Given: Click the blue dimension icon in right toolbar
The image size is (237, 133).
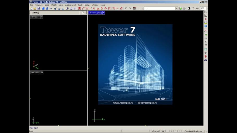Looking at the screenshot, I should pyautogui.click(x=206, y=60).
